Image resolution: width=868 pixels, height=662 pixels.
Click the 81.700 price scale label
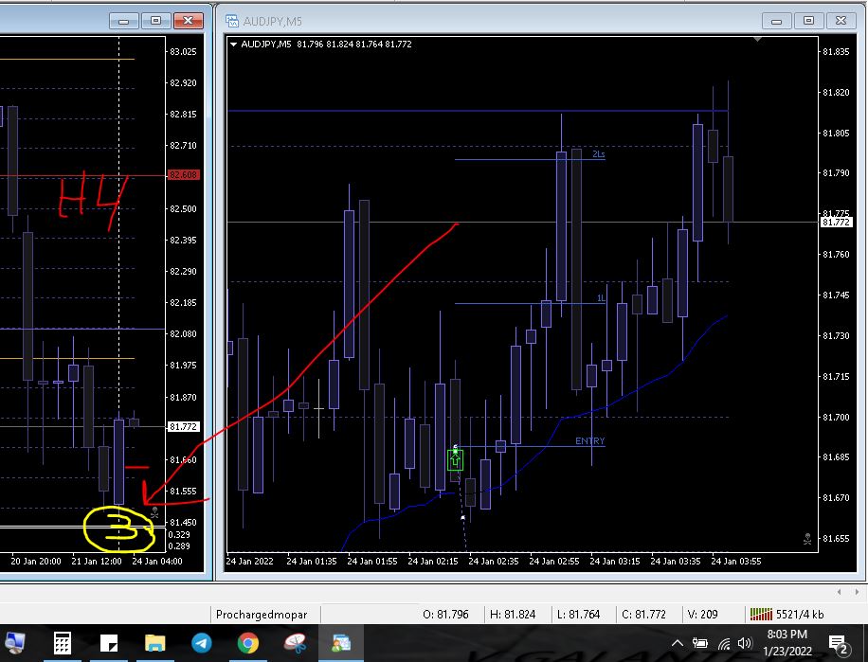coord(836,417)
